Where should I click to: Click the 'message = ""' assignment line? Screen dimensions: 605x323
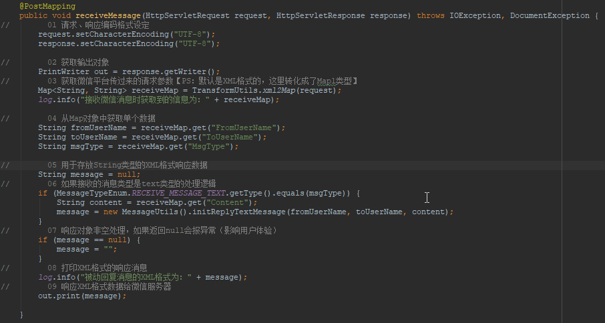(x=87, y=250)
